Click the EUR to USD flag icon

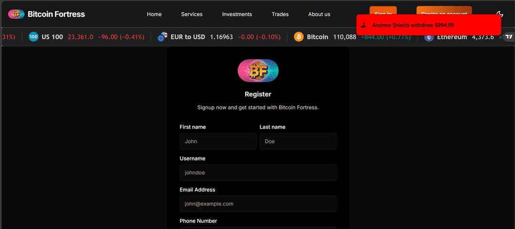coord(163,37)
